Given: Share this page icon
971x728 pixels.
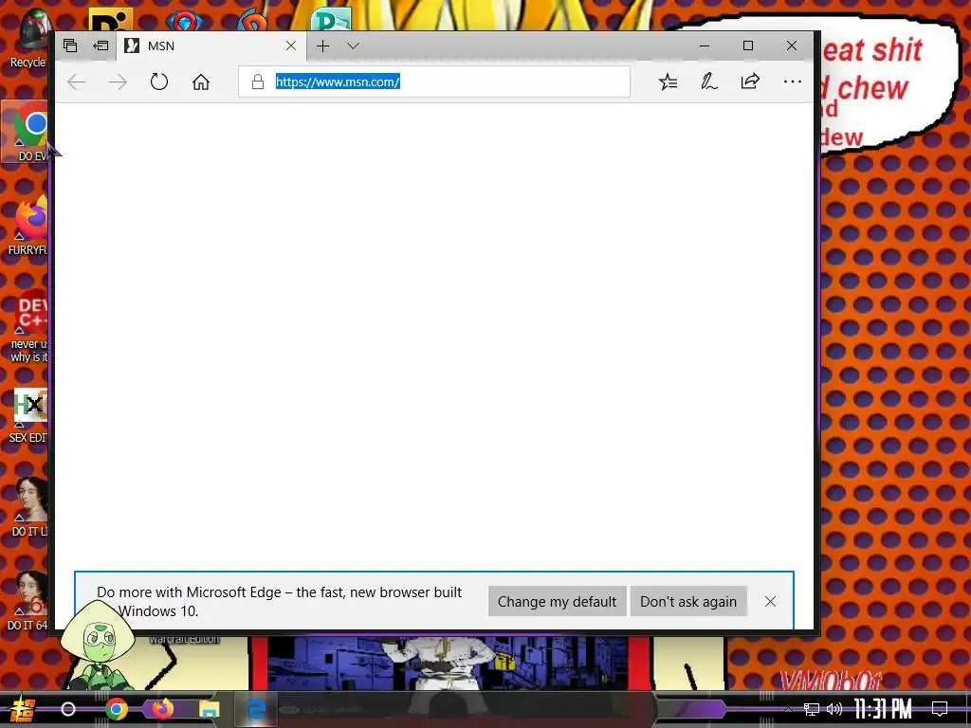Looking at the screenshot, I should pyautogui.click(x=751, y=82).
